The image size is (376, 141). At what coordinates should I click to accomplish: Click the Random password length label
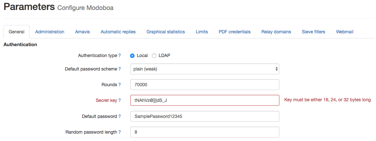pyautogui.click(x=92, y=132)
